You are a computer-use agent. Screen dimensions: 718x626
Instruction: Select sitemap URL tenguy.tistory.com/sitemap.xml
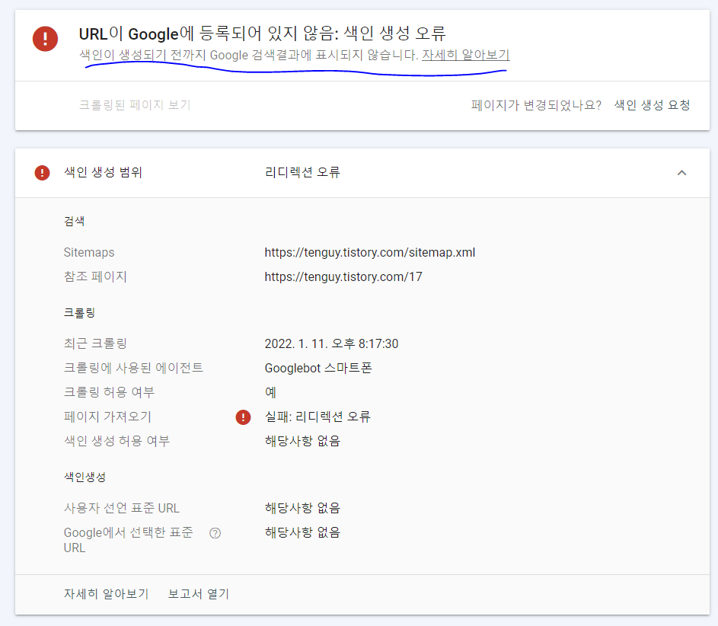coord(370,252)
